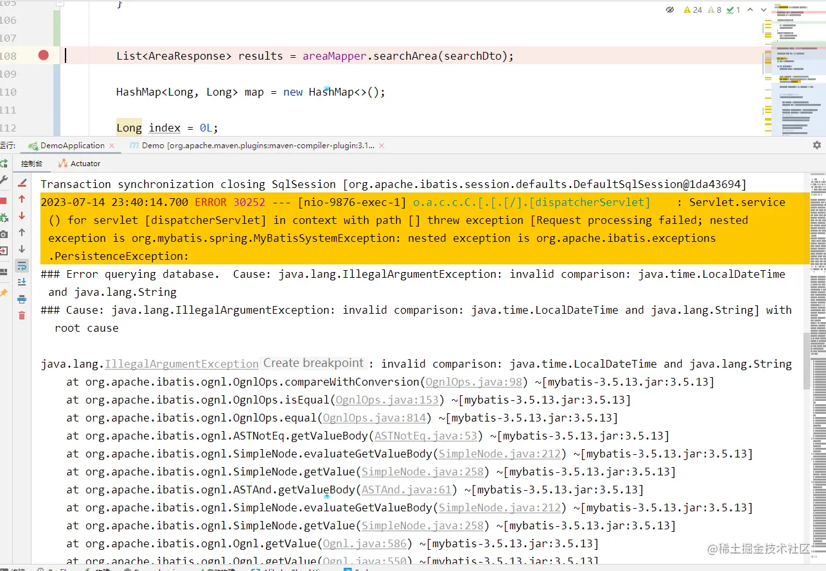Go to previous highlighted error with the up chevron
The width and height of the screenshot is (826, 571).
[749, 10]
